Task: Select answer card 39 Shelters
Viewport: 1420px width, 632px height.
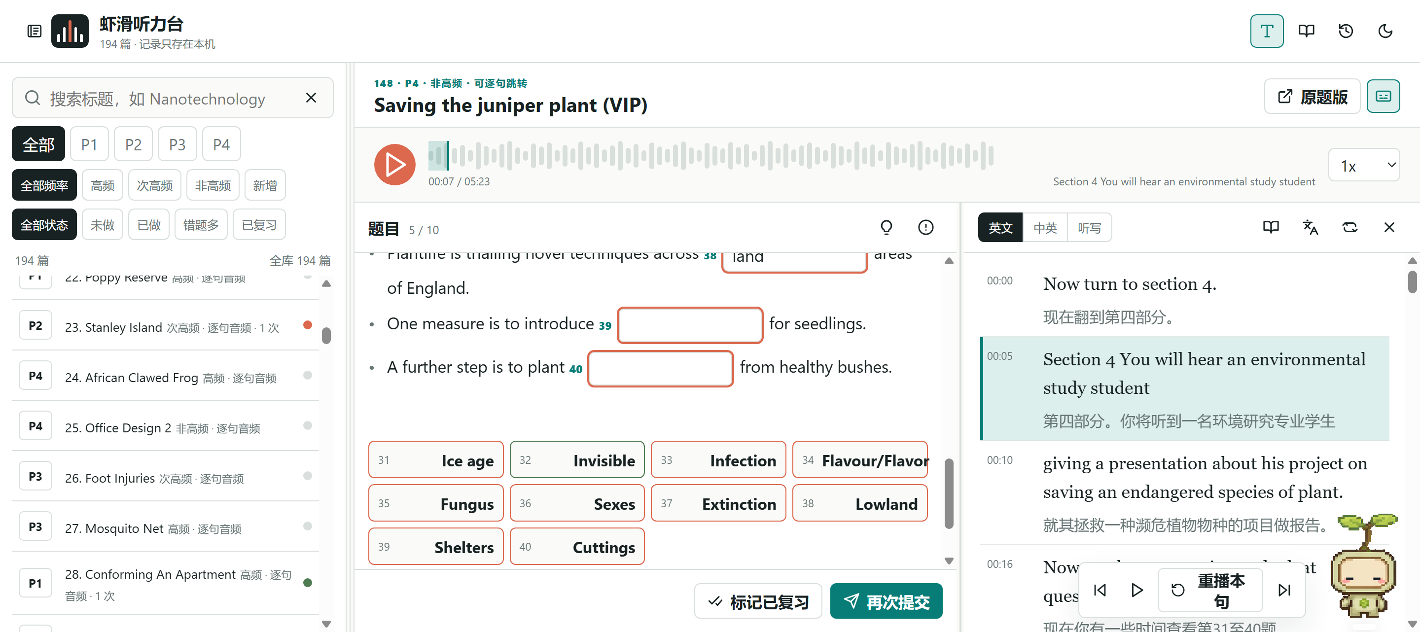Action: [x=435, y=547]
